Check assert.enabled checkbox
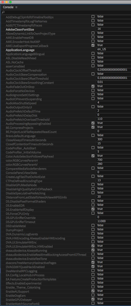This screenshot has height=306, width=131. coord(93,66)
